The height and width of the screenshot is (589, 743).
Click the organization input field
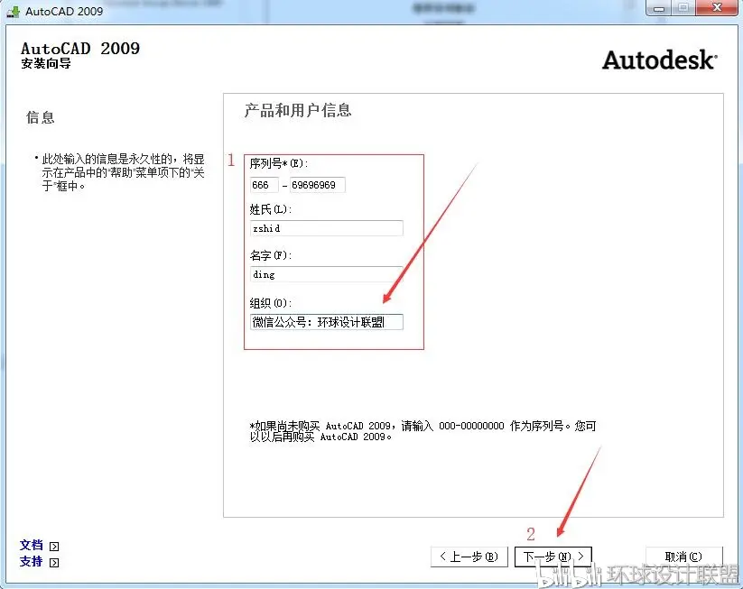327,322
